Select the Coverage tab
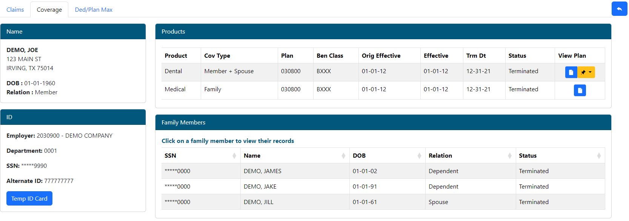Image resolution: width=629 pixels, height=221 pixels. (x=49, y=9)
